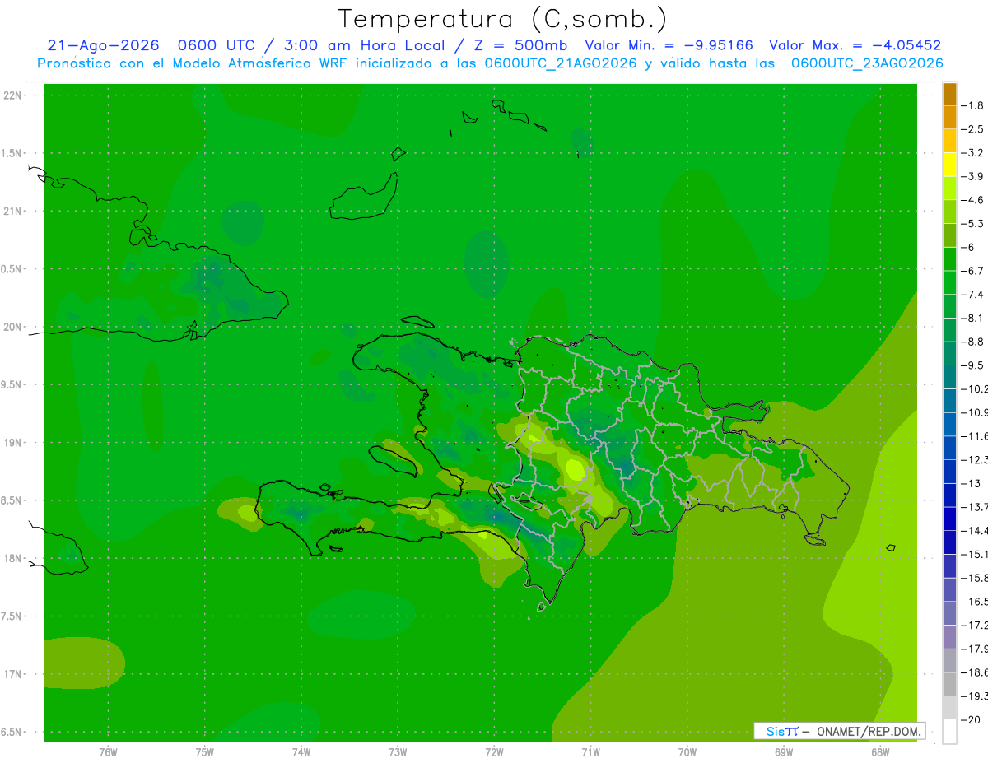Click "0600UTC_23AGO2026" valid-until timestamp
Image resolution: width=988 pixels, height=763 pixels.
click(867, 63)
